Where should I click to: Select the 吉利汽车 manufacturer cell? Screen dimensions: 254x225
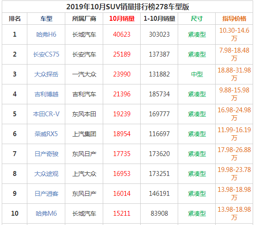point(84,94)
